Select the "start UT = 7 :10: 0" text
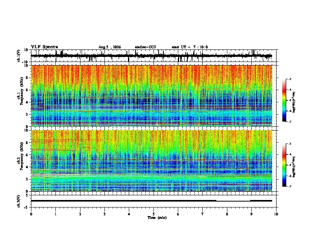The image size is (311, 240). click(190, 47)
